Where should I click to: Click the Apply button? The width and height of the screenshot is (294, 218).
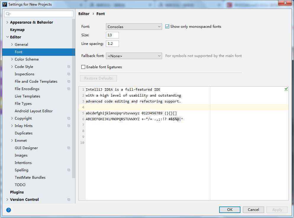click(x=277, y=209)
